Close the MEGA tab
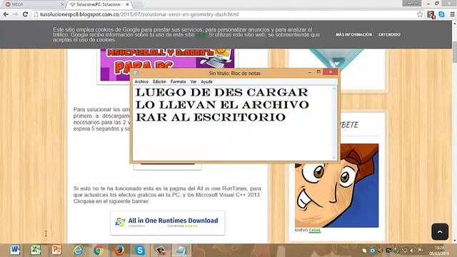Viewport: 457px width, 257px height. (x=62, y=4)
